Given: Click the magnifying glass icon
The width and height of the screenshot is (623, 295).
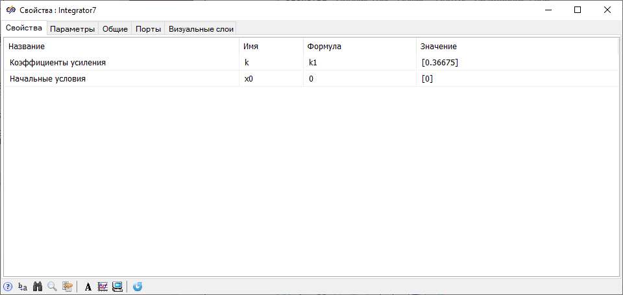Looking at the screenshot, I should pyautogui.click(x=52, y=287).
